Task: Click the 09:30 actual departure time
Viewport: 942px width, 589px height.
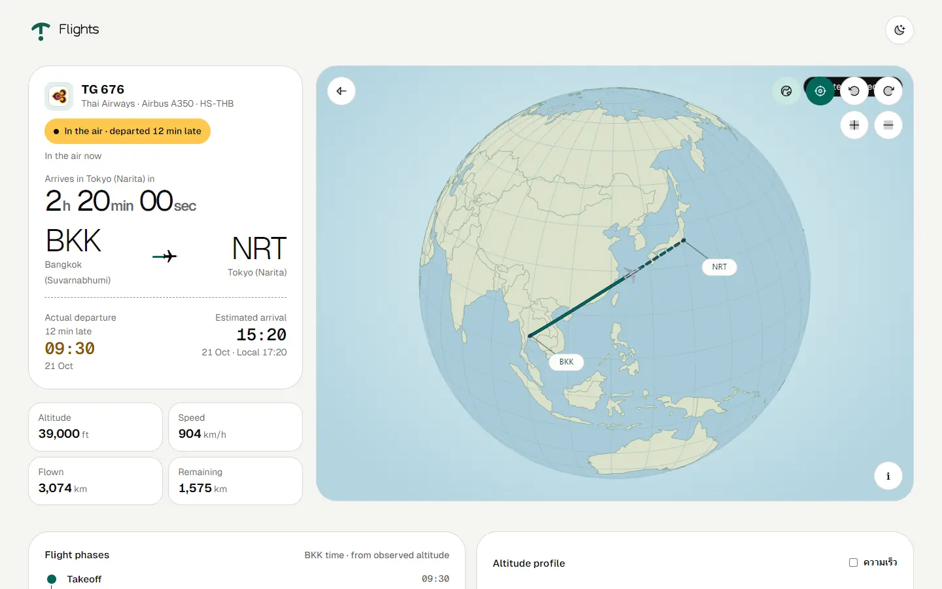Action: click(70, 348)
